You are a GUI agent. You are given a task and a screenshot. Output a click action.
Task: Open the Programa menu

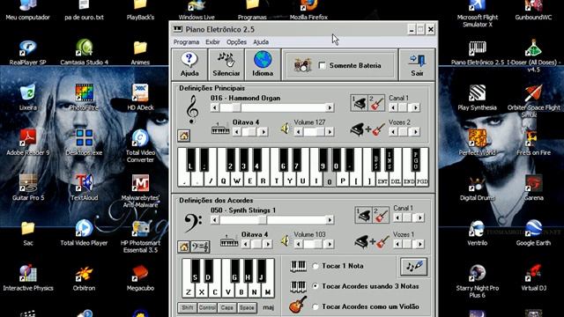point(186,42)
